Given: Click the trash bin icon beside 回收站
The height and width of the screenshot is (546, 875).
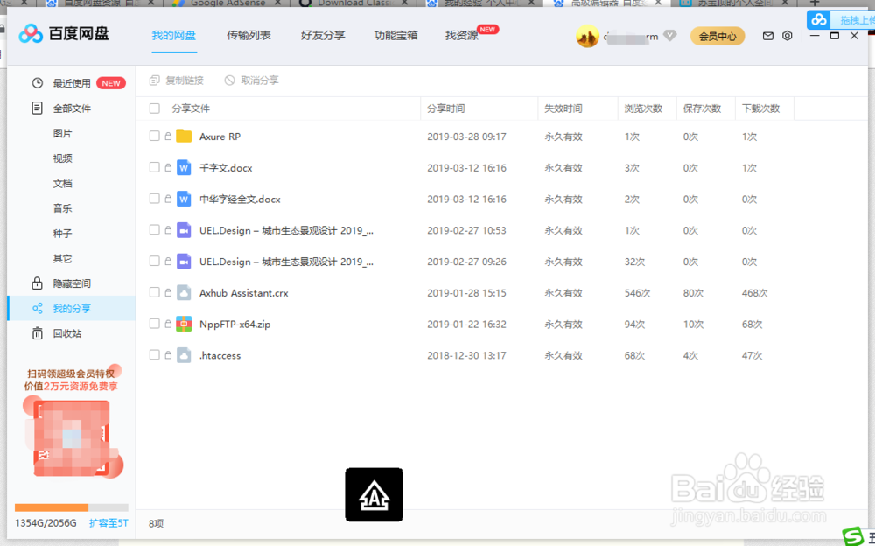Looking at the screenshot, I should 37,333.
